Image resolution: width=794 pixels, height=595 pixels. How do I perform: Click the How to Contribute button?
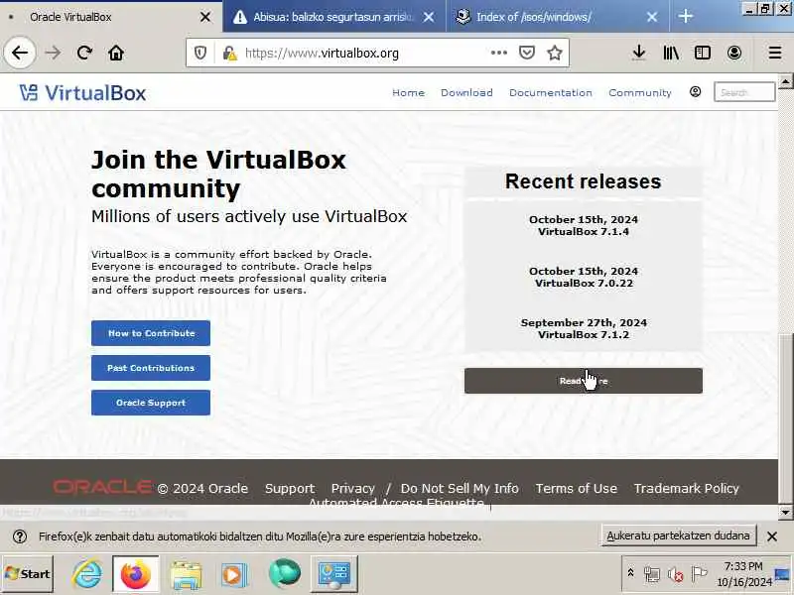click(151, 333)
